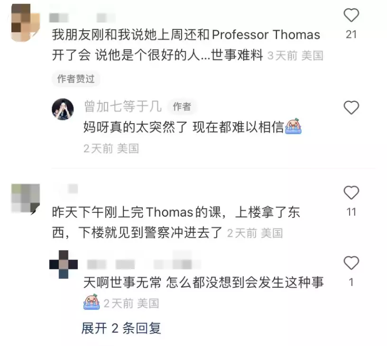Like the author's reply about 太突然了
Image resolution: width=387 pixels, height=346 pixels.
(x=351, y=108)
